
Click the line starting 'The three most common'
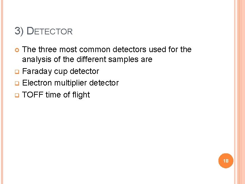coord(107,50)
